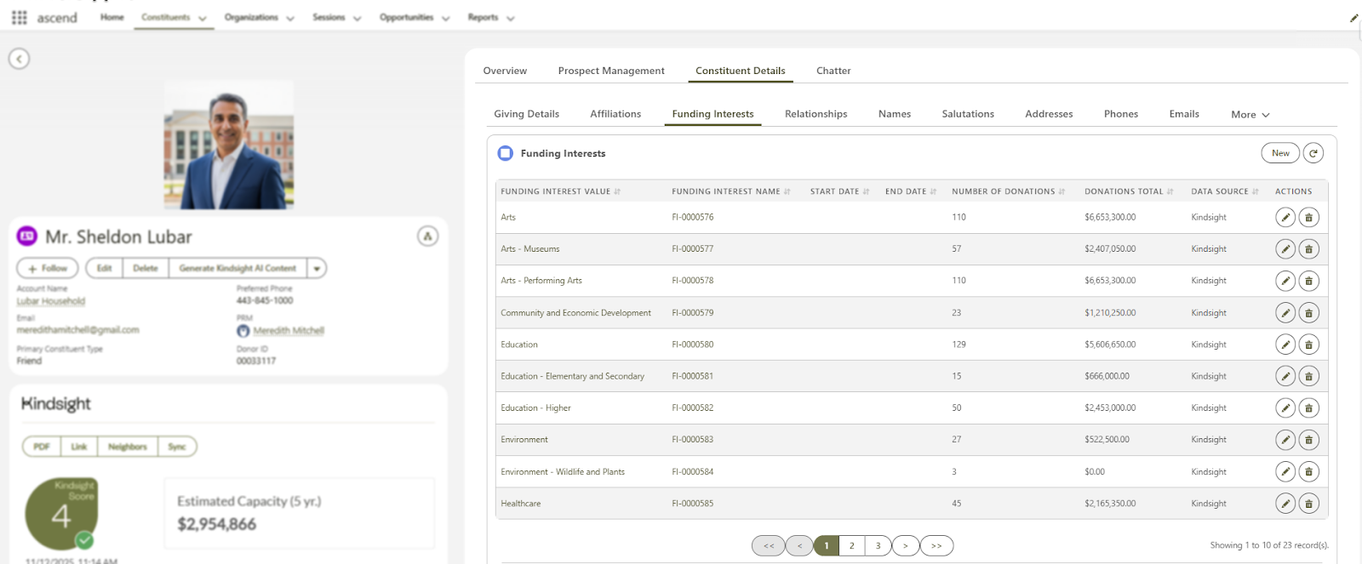
Task: Open the Addresses sub-tab
Action: (1049, 114)
